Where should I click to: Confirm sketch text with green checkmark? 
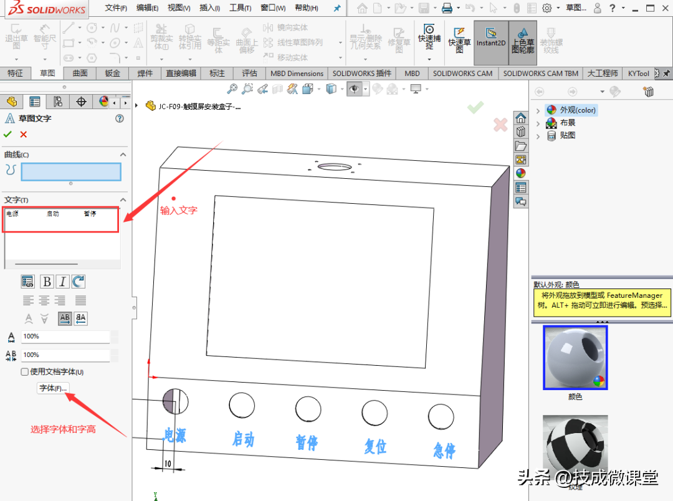[x=7, y=135]
